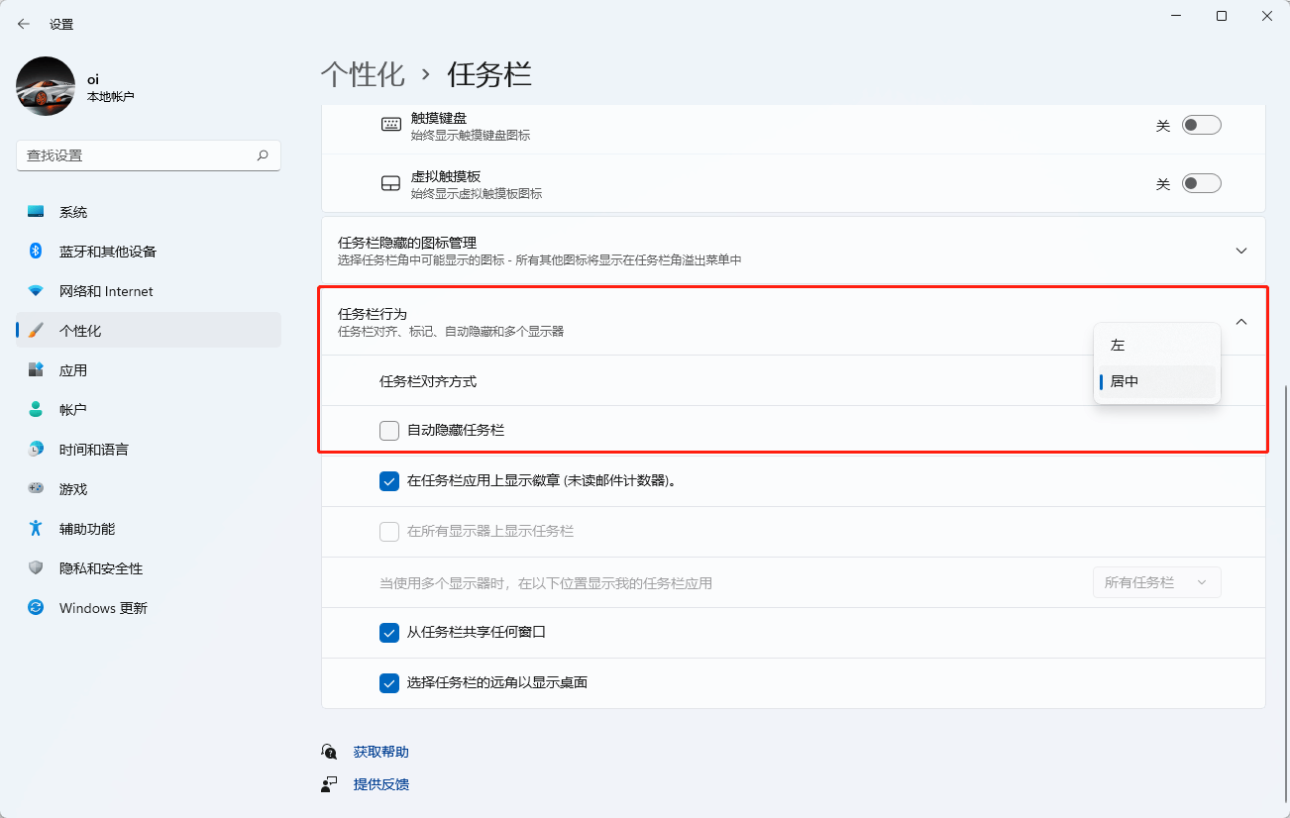Enable the 触摸键盘 toggle

click(x=1201, y=124)
